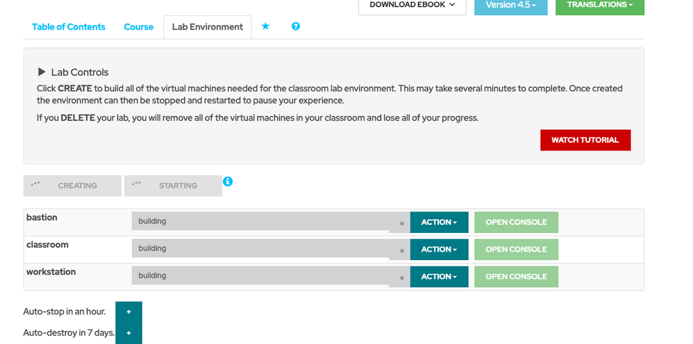Open the Translations dropdown menu
The width and height of the screenshot is (693, 344).
pos(599,6)
